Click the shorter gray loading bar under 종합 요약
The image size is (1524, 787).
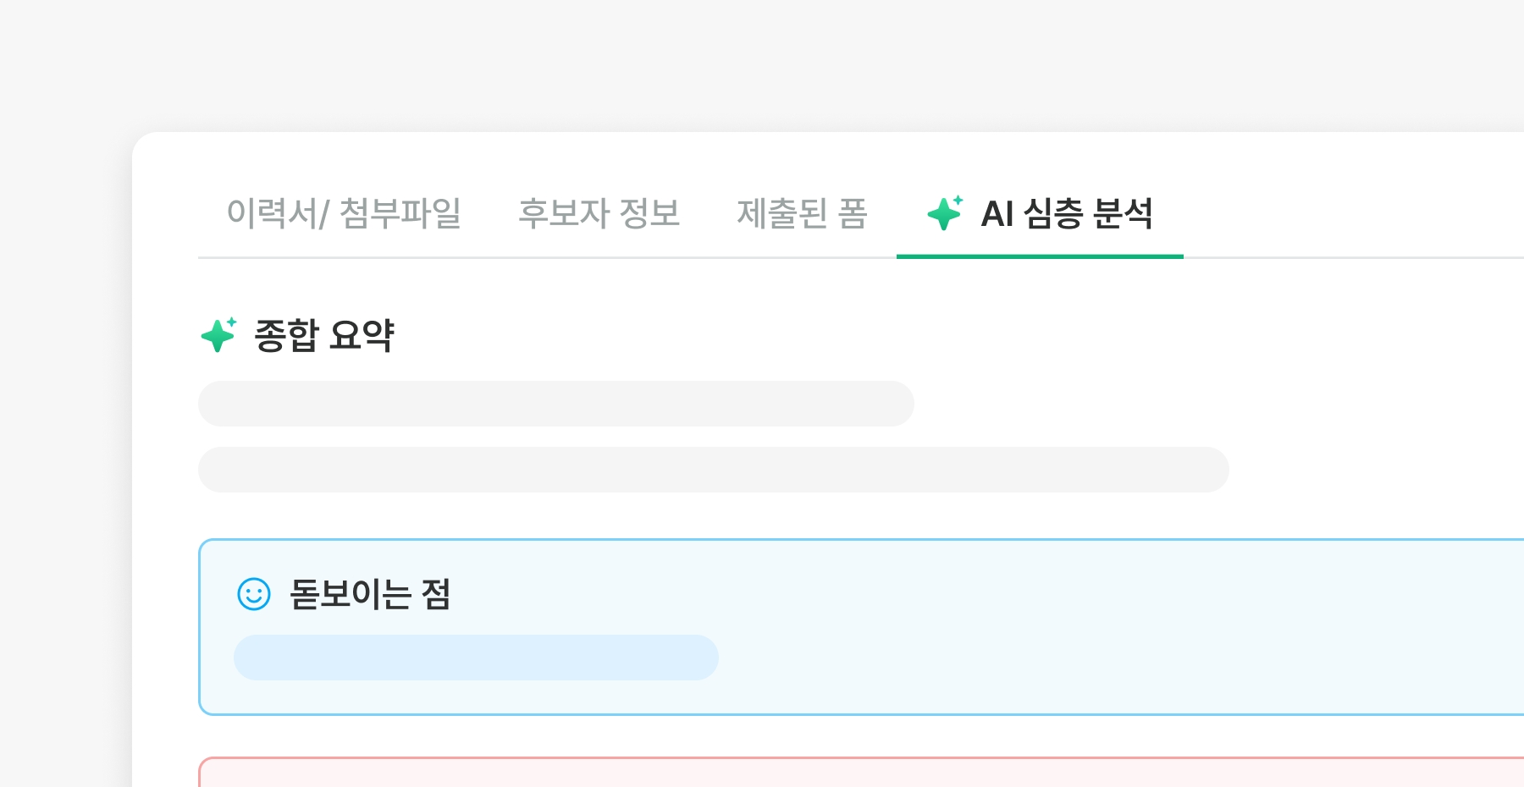(x=555, y=404)
